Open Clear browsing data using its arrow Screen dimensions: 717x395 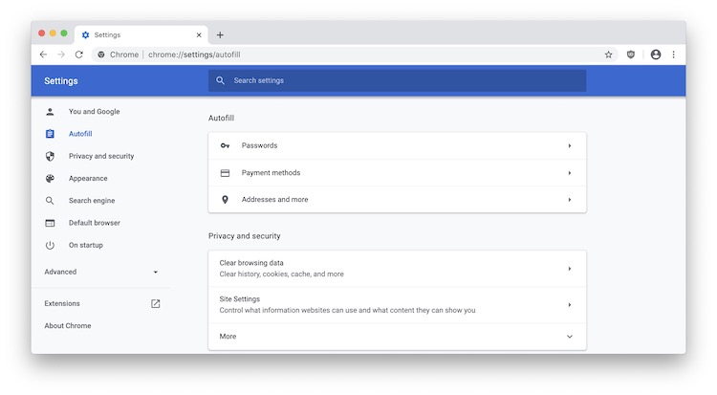(570, 269)
